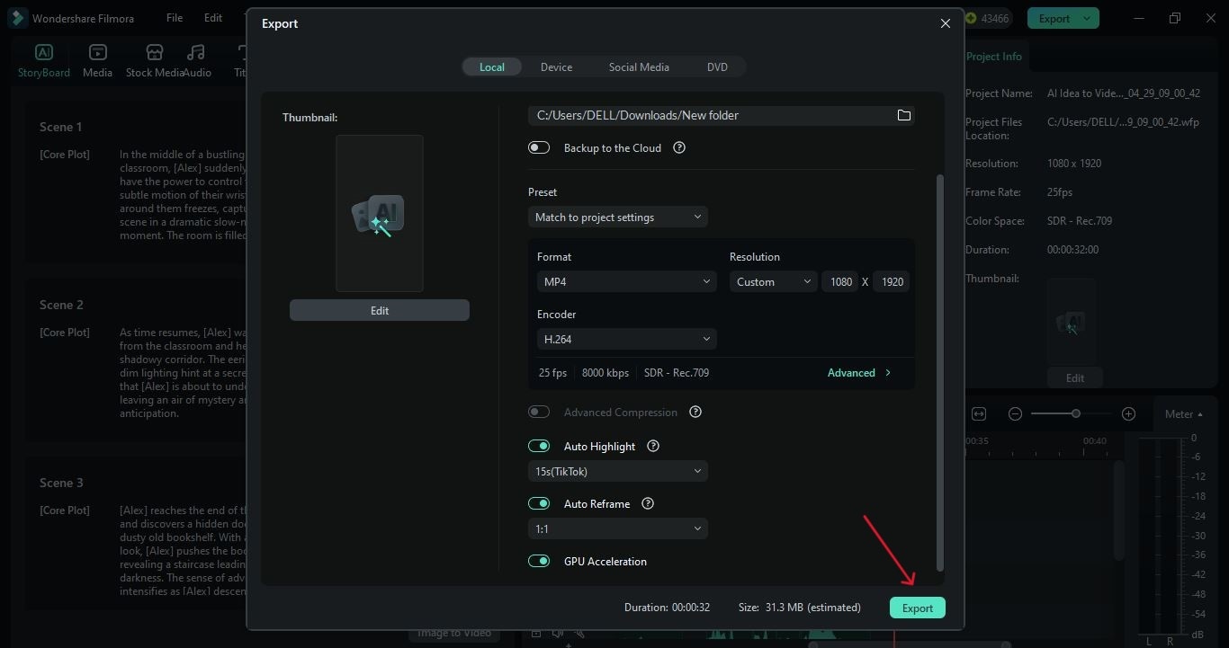
Task: Switch to the DVD tab
Action: tap(717, 67)
